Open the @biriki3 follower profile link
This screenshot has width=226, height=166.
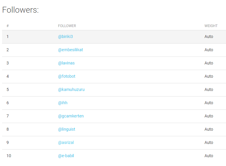[x=65, y=36]
